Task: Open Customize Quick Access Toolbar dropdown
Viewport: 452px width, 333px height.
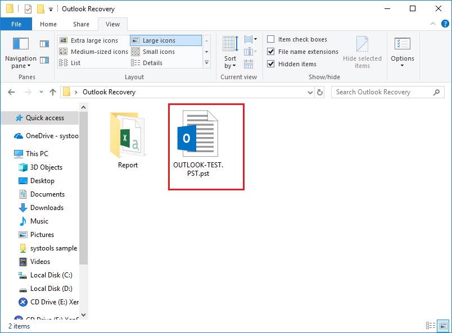Action: coord(51,10)
